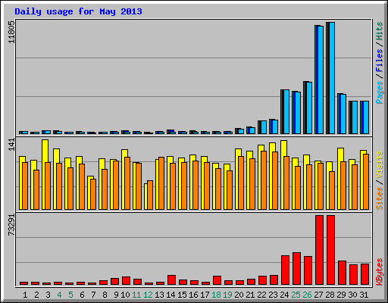The width and height of the screenshot is (388, 303).
Task: Select the 73291 y-axis value
Action: [11, 225]
